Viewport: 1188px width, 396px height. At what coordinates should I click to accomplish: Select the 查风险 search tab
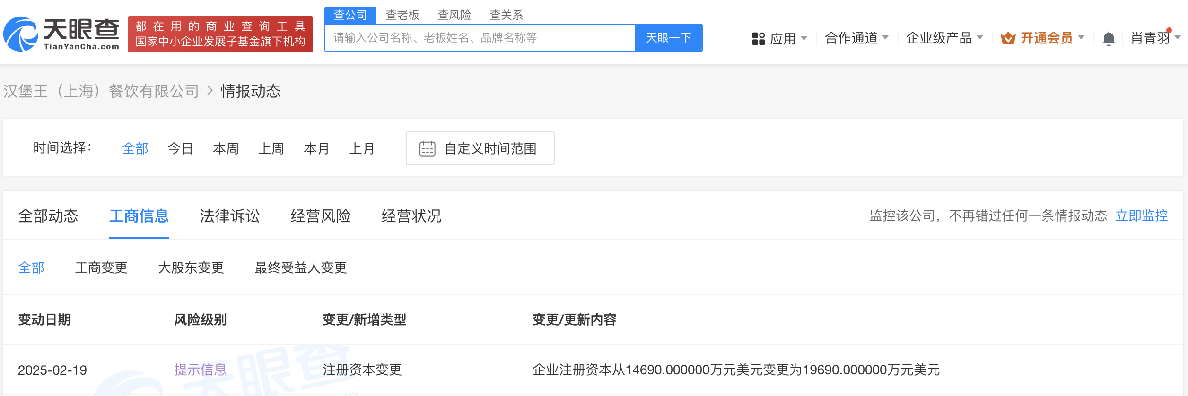[x=454, y=15]
